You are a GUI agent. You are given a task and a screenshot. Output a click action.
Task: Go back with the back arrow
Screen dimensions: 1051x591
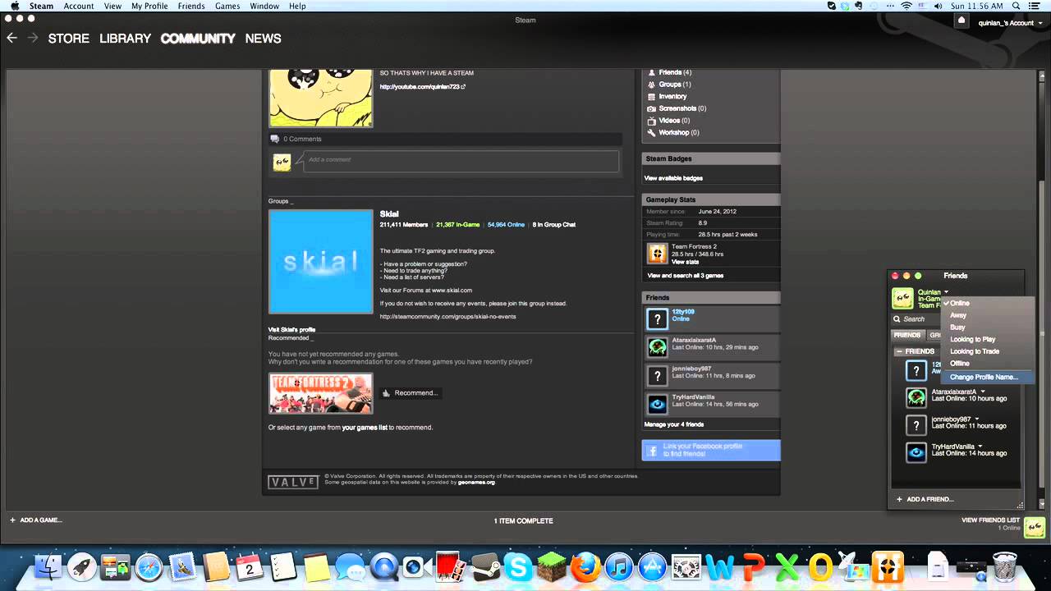pyautogui.click(x=11, y=38)
